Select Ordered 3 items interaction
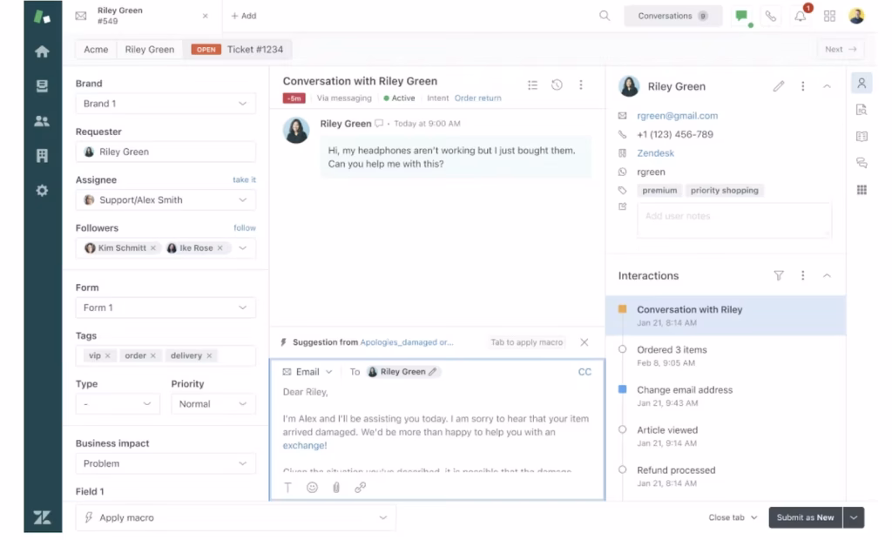 (x=726, y=355)
